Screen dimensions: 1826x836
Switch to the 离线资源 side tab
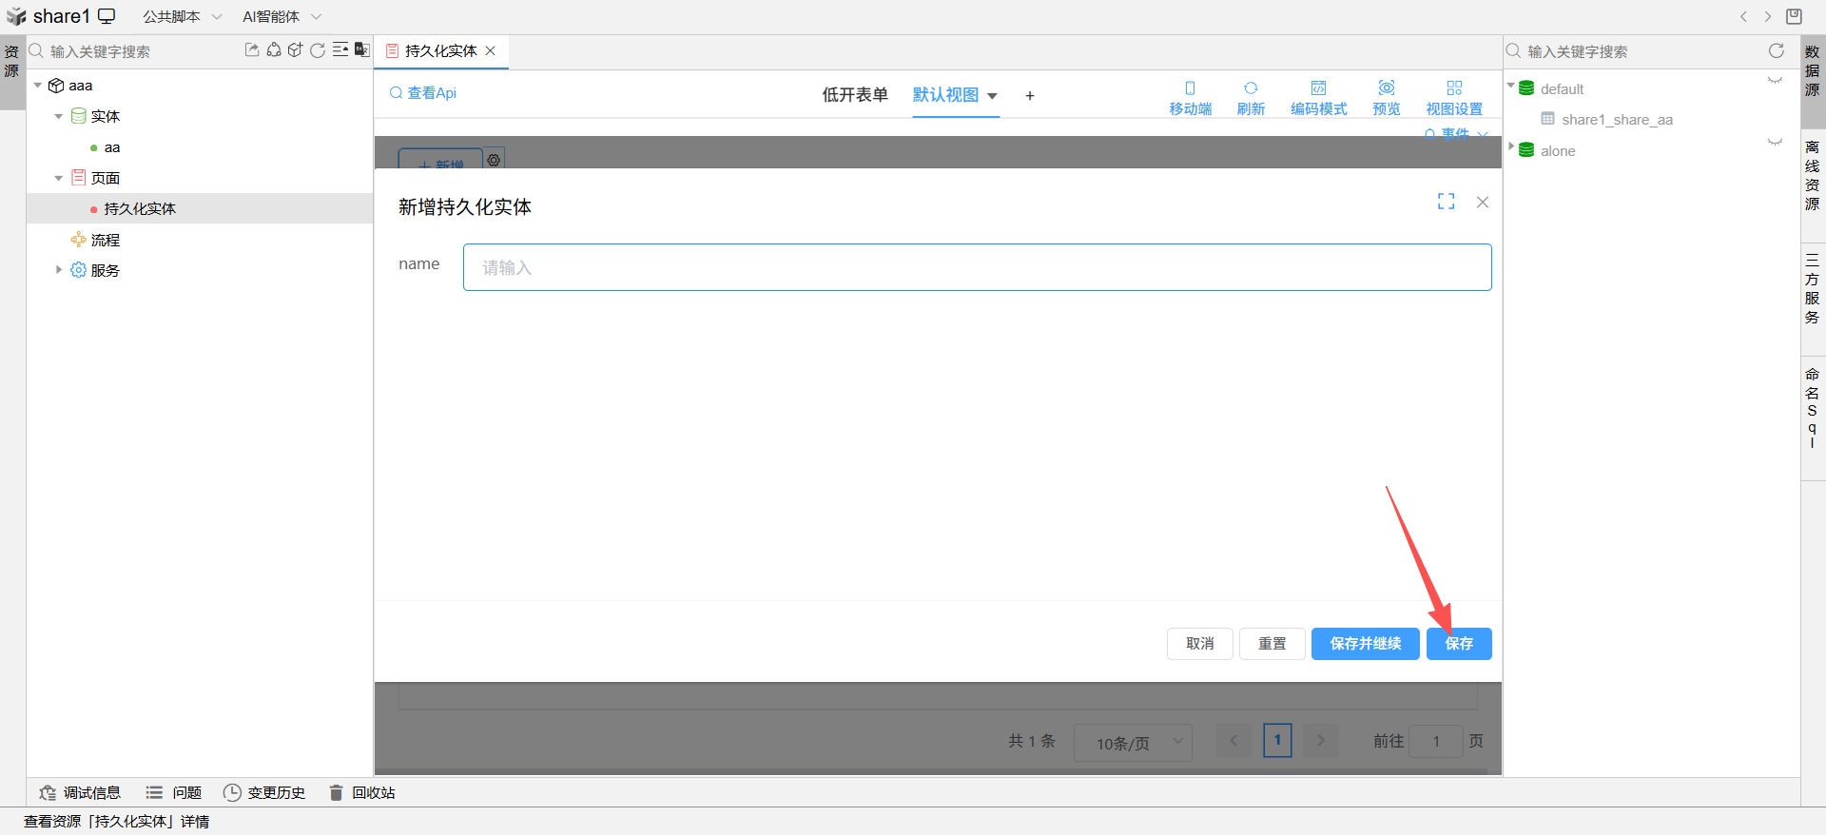click(x=1813, y=175)
